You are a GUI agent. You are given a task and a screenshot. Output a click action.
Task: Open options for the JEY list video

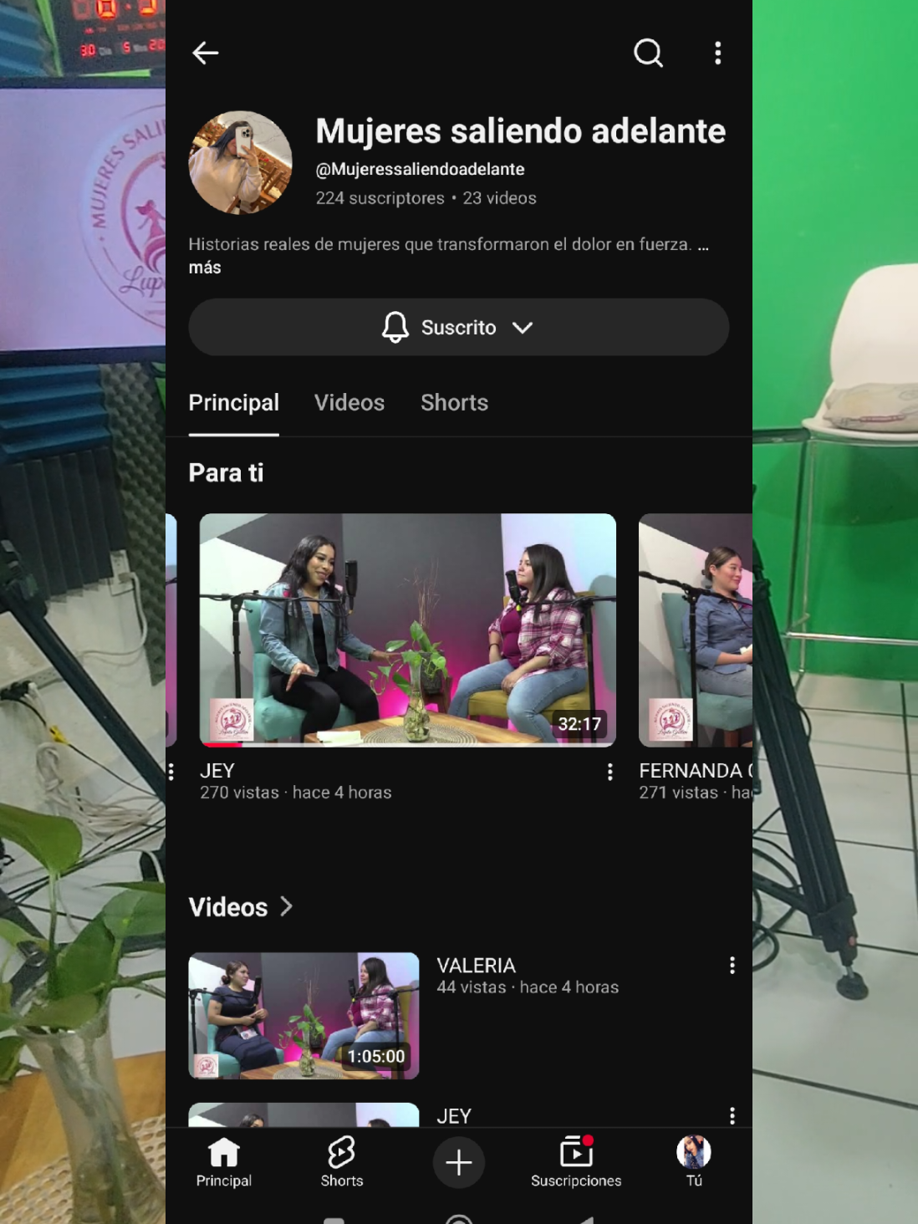tap(732, 1115)
